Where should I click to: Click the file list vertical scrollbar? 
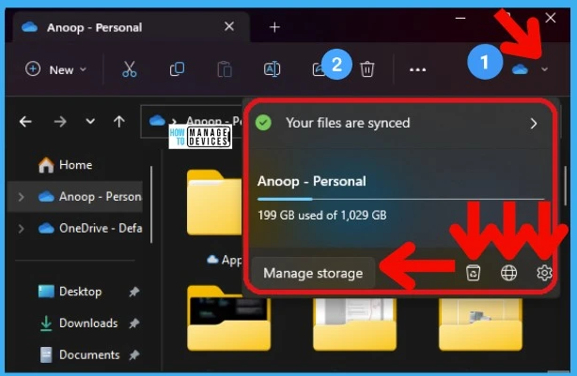click(x=567, y=187)
